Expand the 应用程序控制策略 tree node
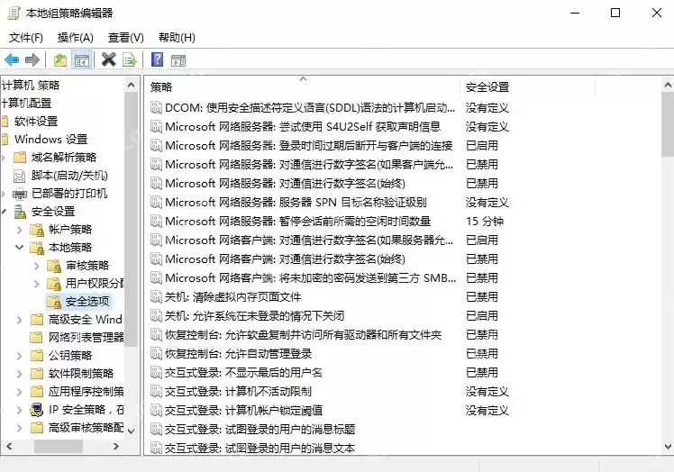674x472 pixels. tap(19, 392)
